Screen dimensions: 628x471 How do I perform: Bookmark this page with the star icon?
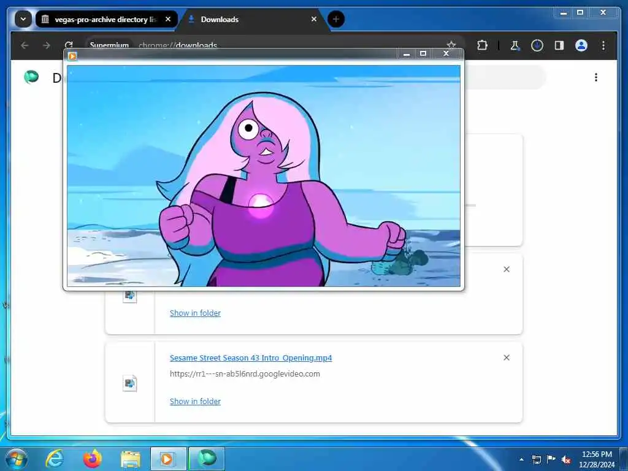point(451,44)
